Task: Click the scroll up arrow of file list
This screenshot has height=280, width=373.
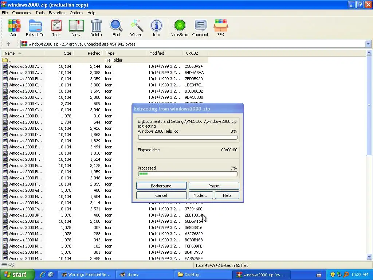Action: 369,53
